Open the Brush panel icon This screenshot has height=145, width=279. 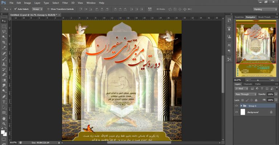click(229, 28)
